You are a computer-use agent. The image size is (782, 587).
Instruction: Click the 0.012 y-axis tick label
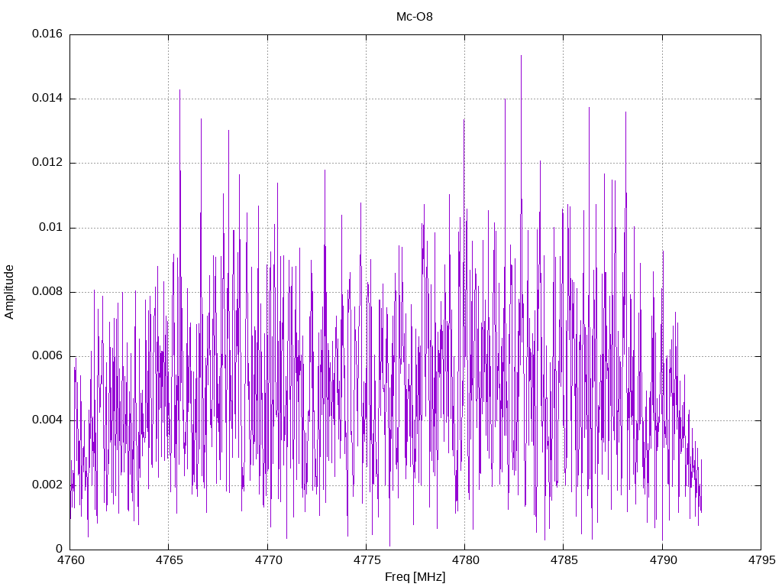click(47, 163)
